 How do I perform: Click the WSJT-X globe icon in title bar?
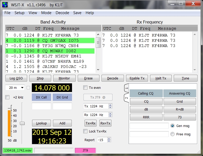pyautogui.click(x=5, y=4)
